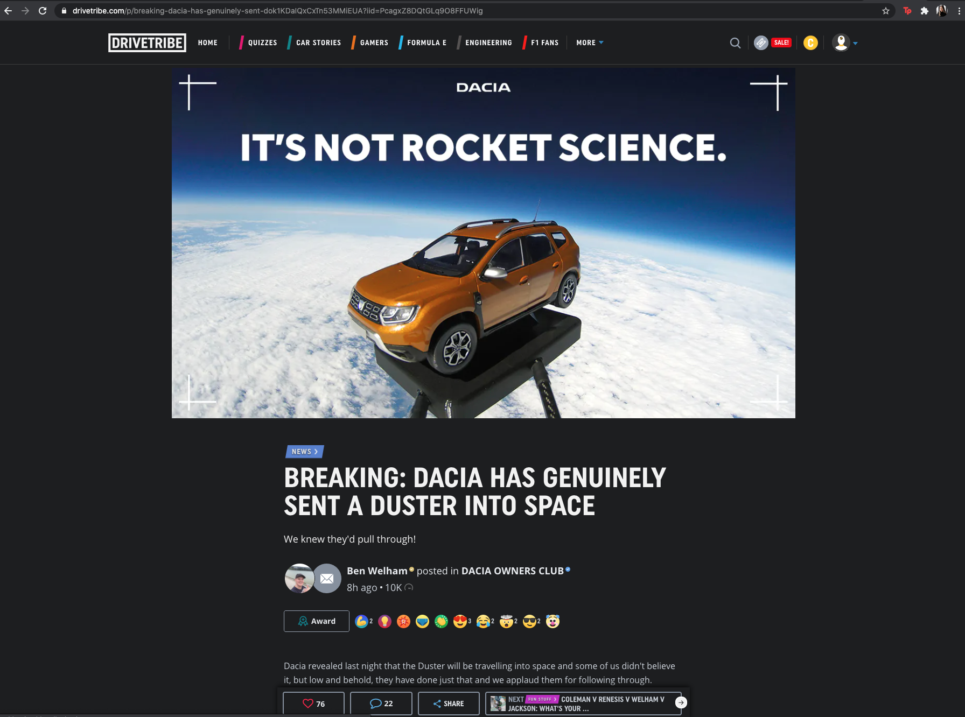Open the FUN STUFF tag
Screen dimensions: 965x717
pyautogui.click(x=542, y=699)
